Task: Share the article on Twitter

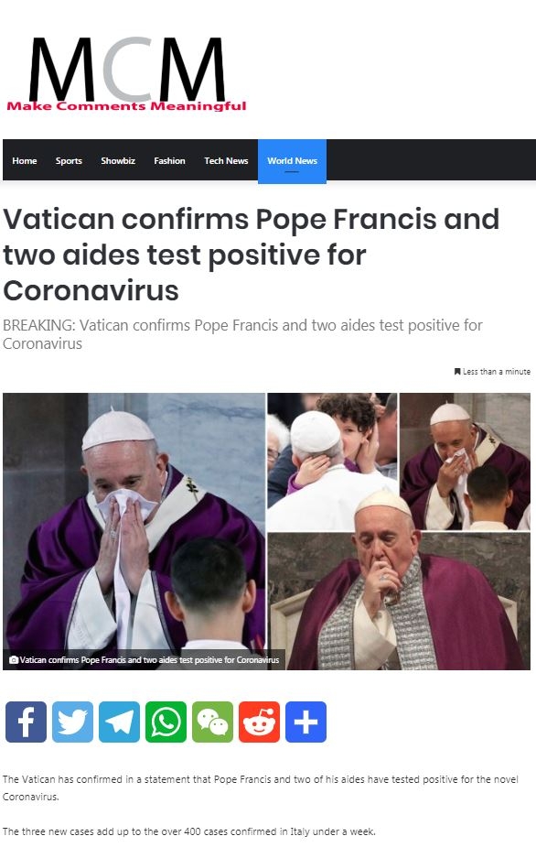Action: (72, 722)
